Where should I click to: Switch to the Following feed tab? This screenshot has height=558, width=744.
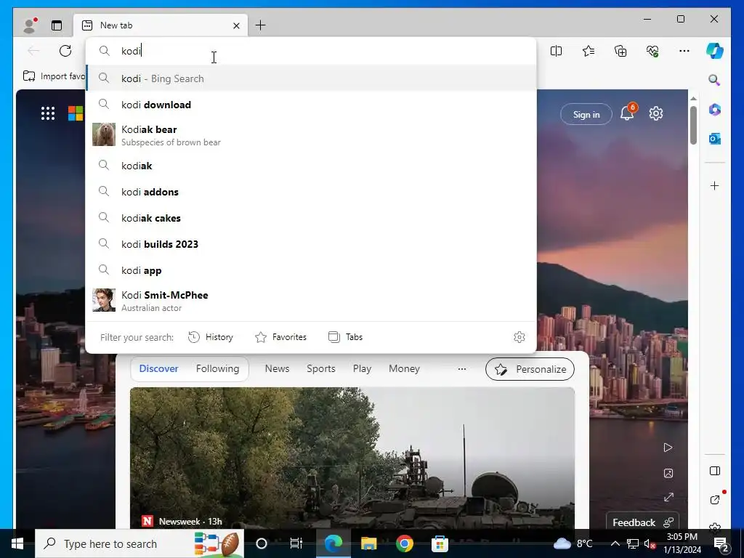(217, 368)
